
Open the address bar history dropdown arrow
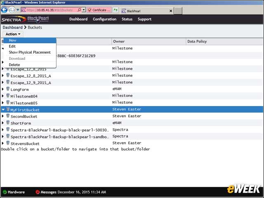tap(84, 10)
